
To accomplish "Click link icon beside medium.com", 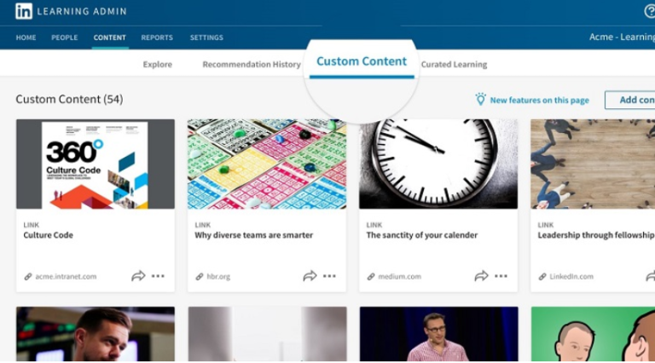I will click(x=371, y=276).
